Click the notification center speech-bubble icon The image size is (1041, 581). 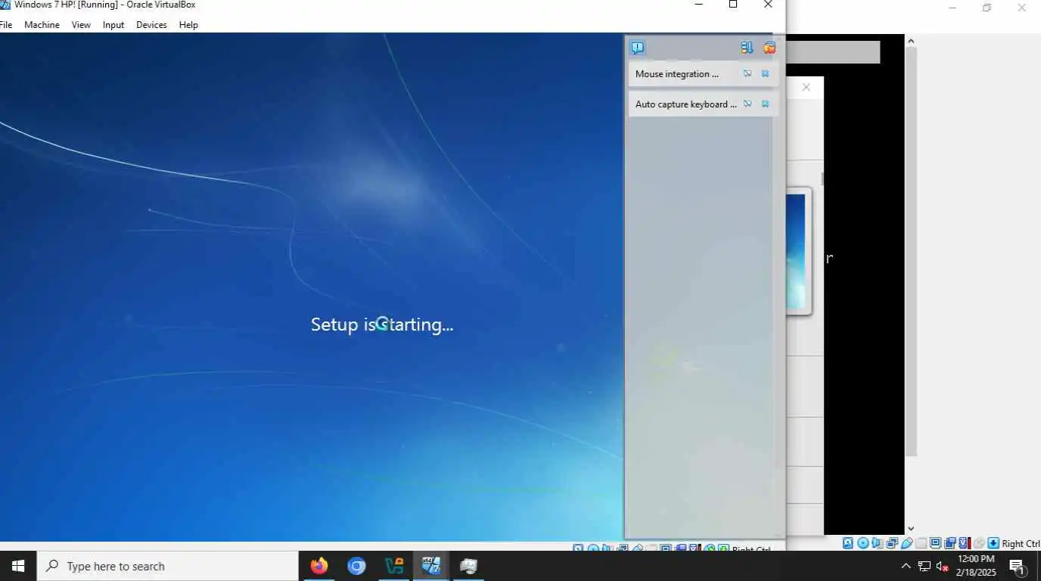coord(638,48)
